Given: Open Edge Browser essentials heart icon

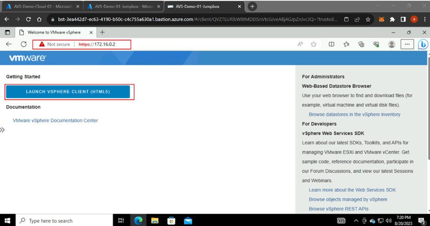Looking at the screenshot, I should coord(376,44).
